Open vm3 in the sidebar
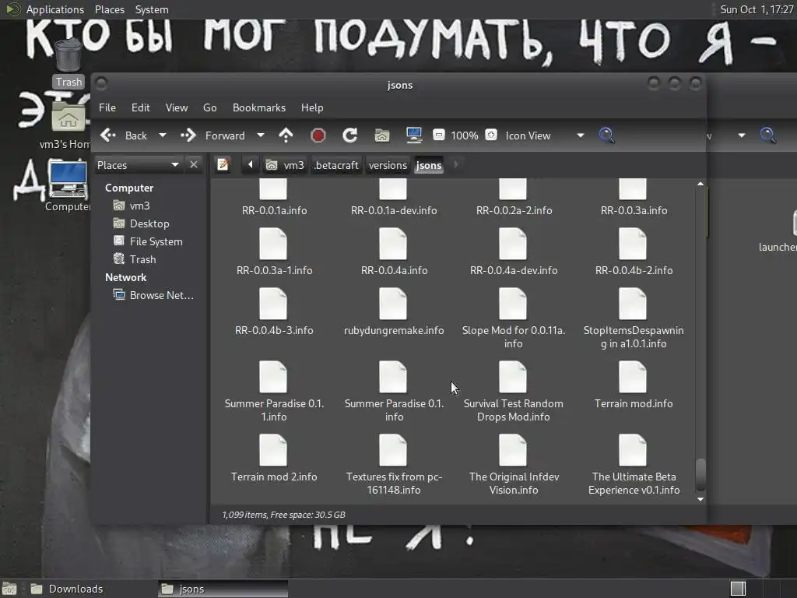This screenshot has width=797, height=598. pyautogui.click(x=139, y=206)
